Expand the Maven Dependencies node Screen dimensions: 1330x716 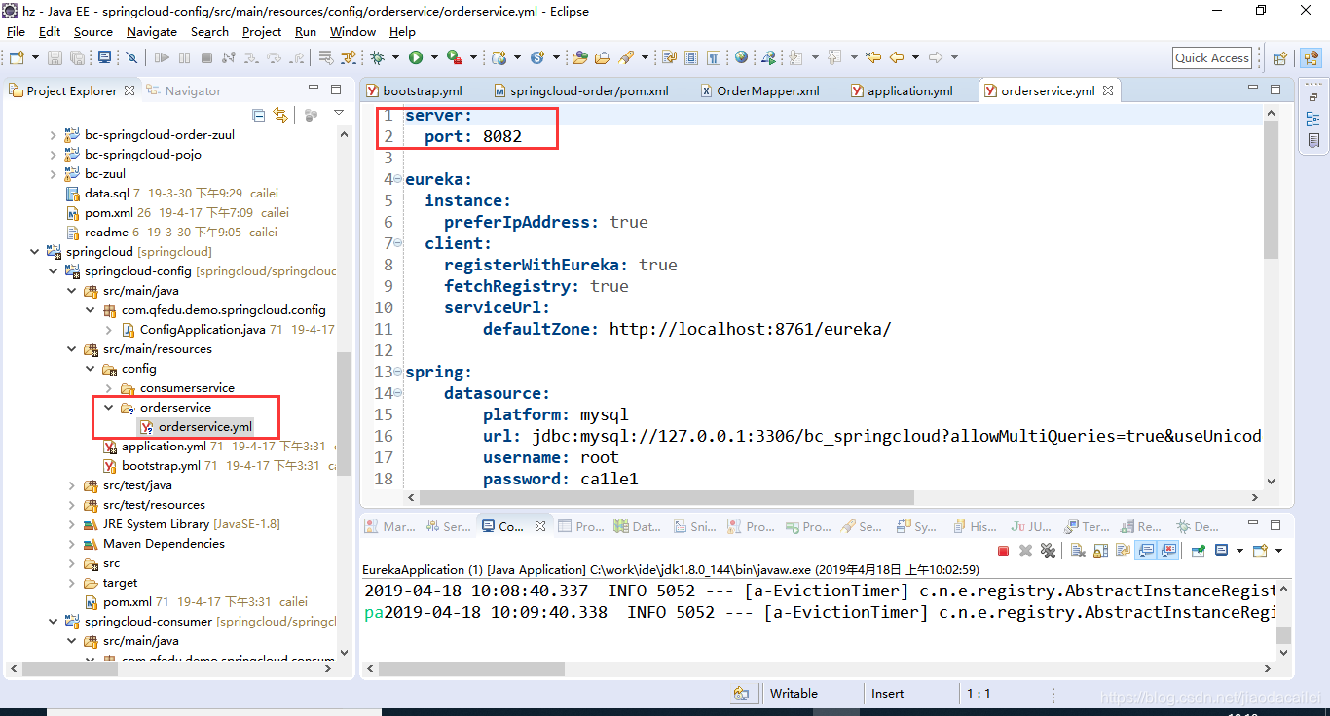click(72, 544)
